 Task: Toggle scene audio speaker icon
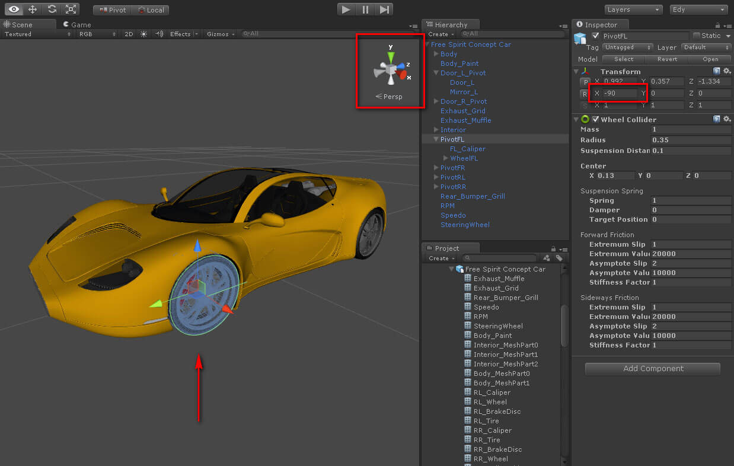coord(159,34)
